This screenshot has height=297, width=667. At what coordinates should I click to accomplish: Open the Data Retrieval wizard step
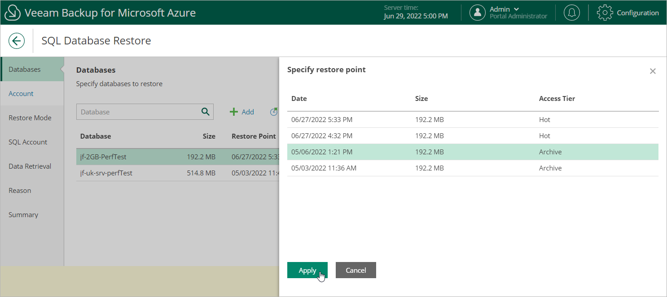(32, 166)
